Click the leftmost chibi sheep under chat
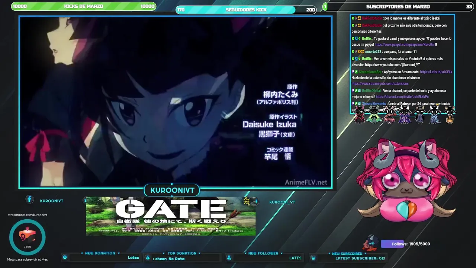This screenshot has width=476, height=268. (x=360, y=114)
